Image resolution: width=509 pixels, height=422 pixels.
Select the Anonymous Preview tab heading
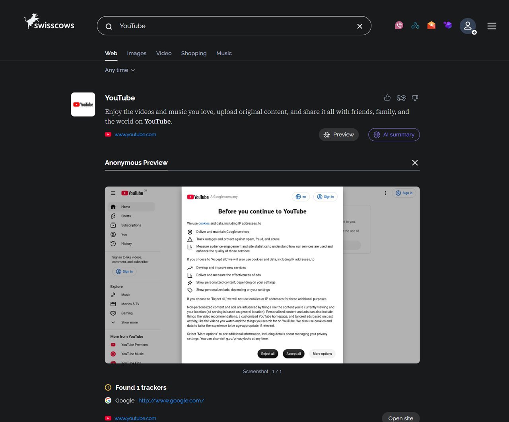click(136, 163)
